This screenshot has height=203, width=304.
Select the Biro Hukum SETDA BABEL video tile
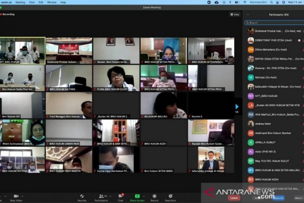tap(164, 160)
